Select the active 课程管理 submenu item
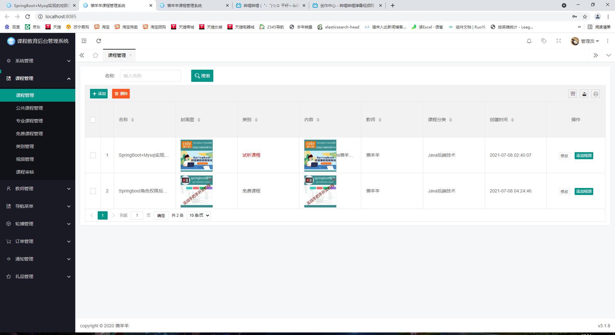 [37, 95]
